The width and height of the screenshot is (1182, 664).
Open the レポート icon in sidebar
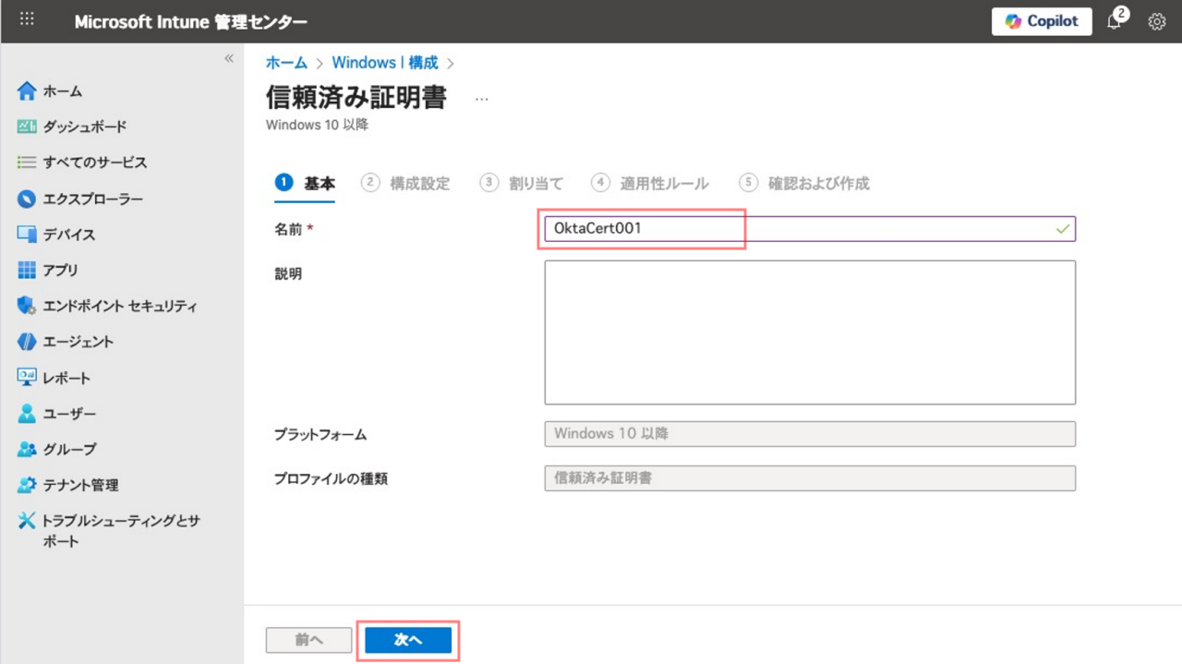[x=27, y=378]
